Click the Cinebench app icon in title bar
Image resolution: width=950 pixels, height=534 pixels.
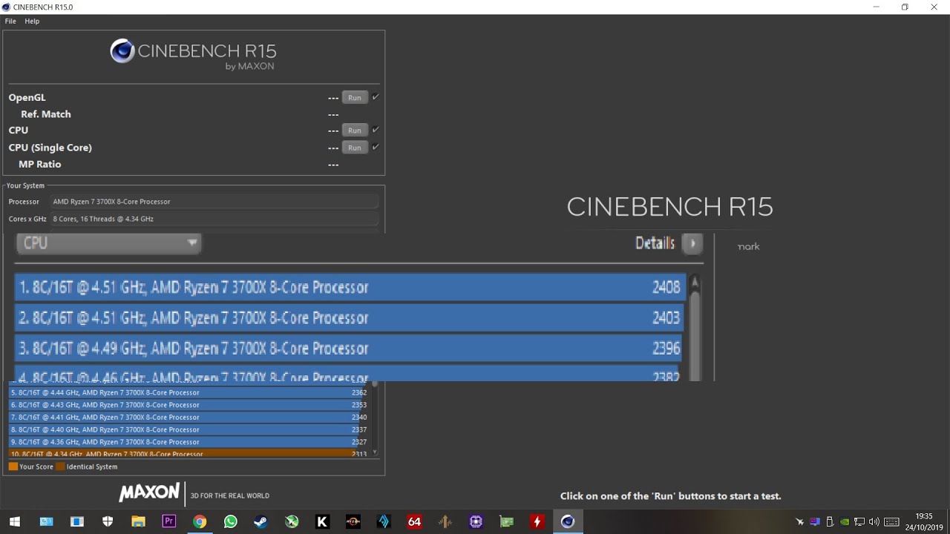[x=7, y=7]
